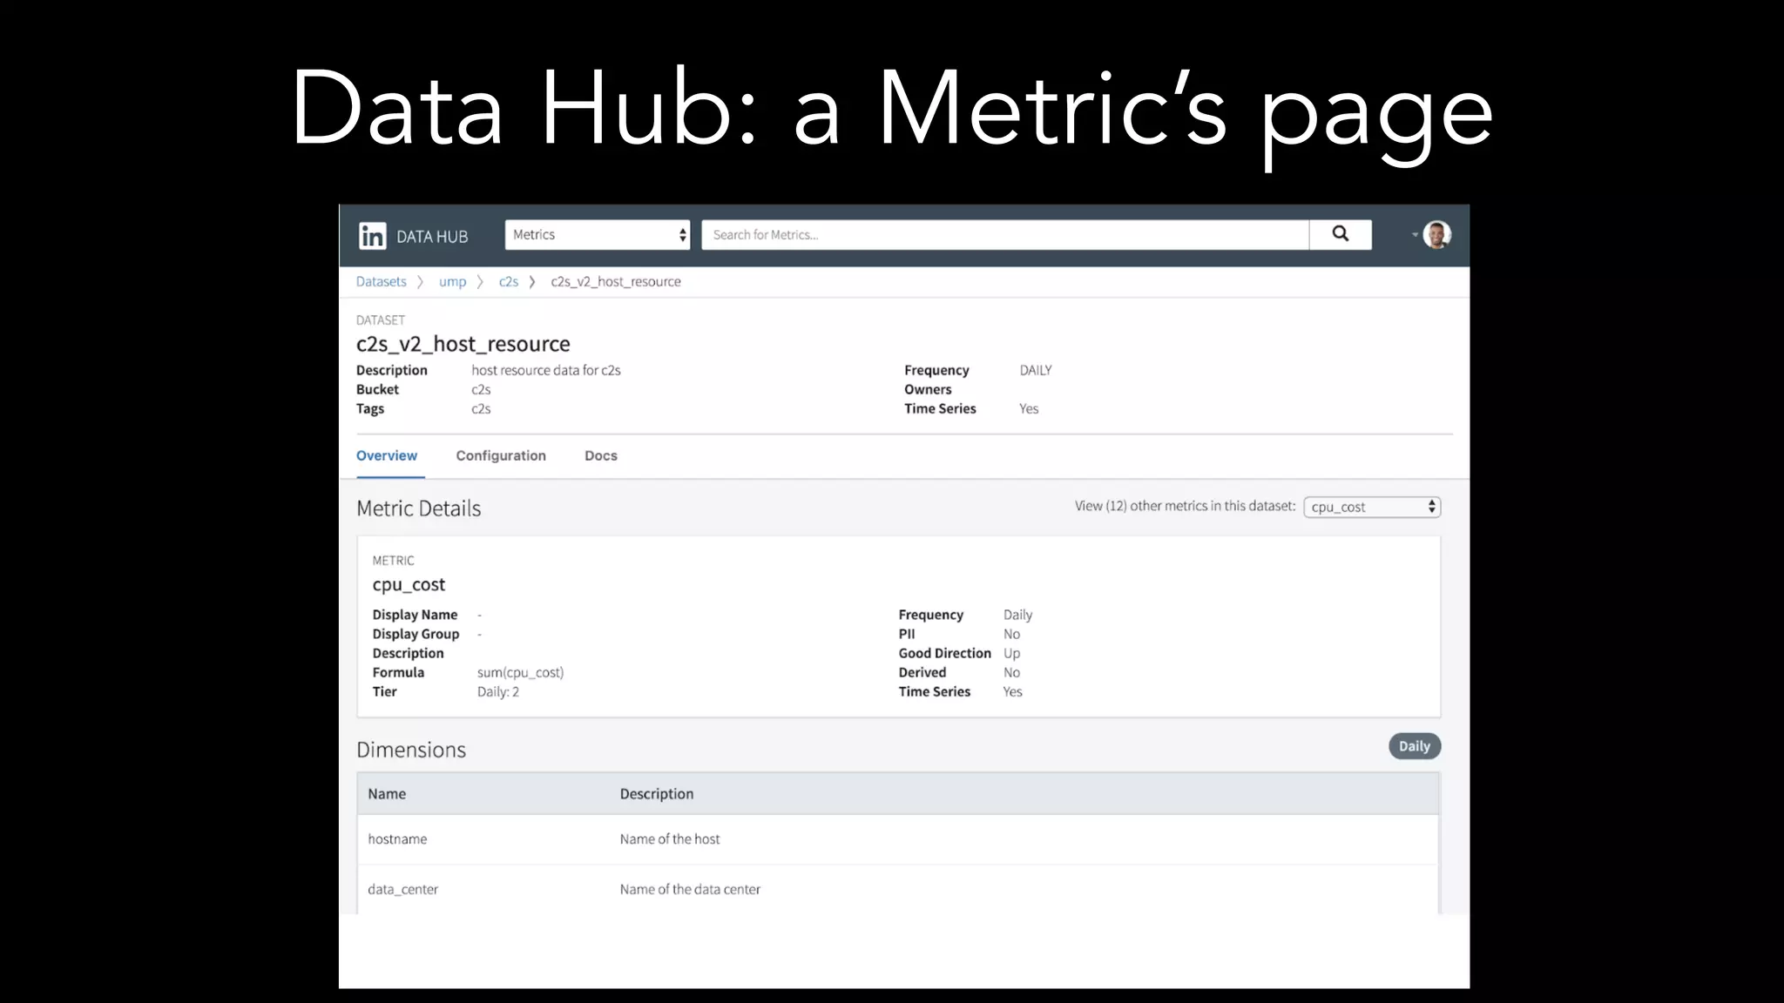Click the c2s_v2_host_resource dataset title
This screenshot has height=1003, width=1784.
pyautogui.click(x=463, y=344)
